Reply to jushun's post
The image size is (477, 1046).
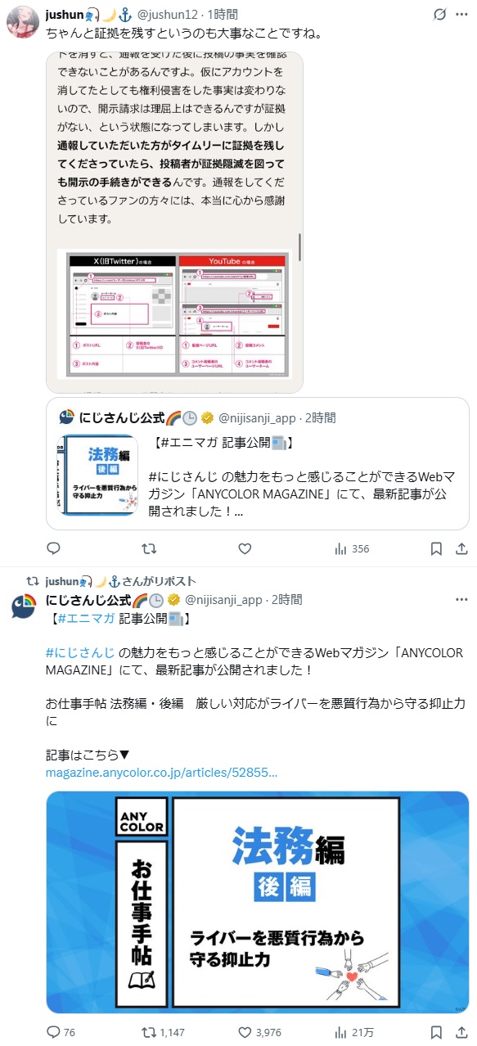point(53,548)
